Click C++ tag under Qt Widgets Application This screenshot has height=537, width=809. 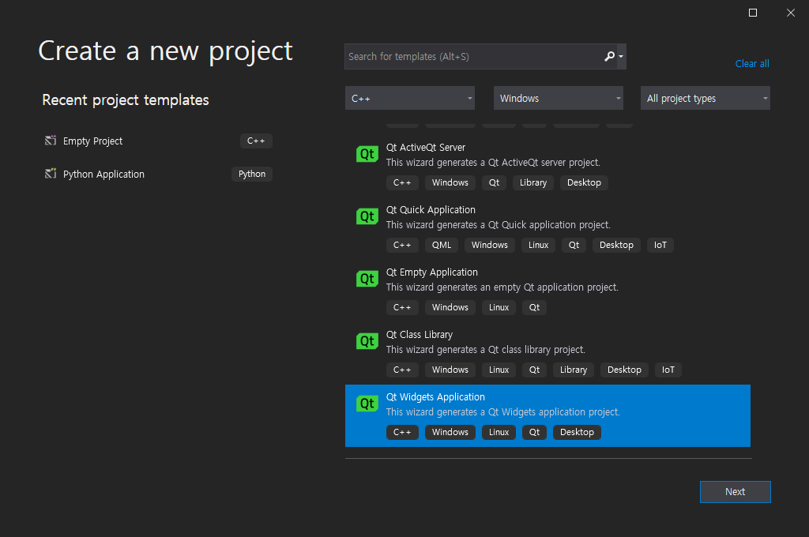pyautogui.click(x=402, y=432)
